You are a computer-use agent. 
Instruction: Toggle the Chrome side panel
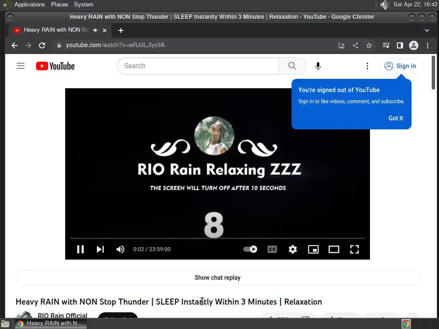point(400,45)
